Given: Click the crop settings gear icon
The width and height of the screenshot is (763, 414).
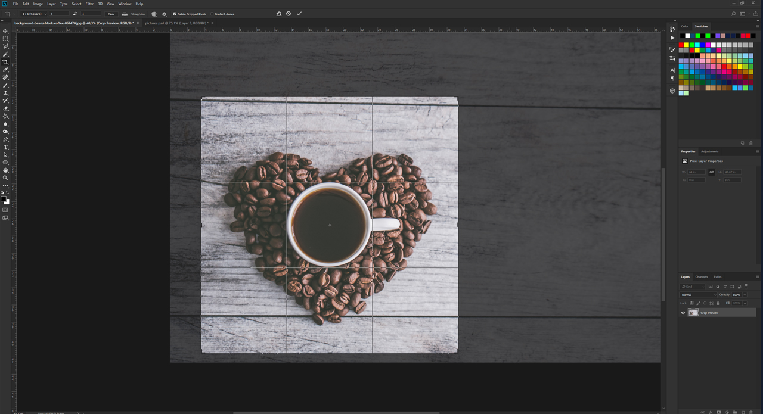Looking at the screenshot, I should coord(164,14).
